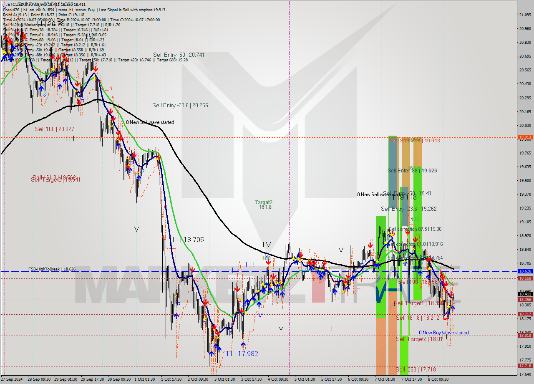Click the 'Sell Entry -23.6 | 19.262' label

click(408, 209)
